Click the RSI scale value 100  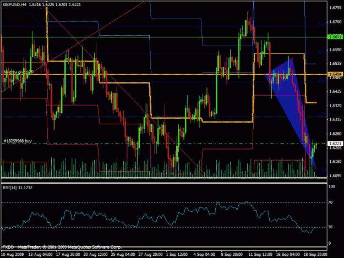click(332, 186)
